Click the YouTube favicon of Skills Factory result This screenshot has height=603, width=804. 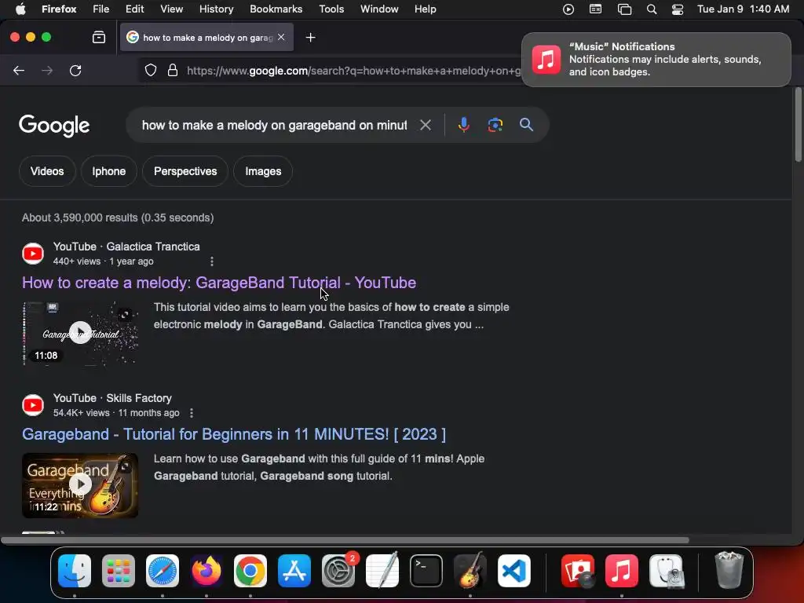point(33,405)
